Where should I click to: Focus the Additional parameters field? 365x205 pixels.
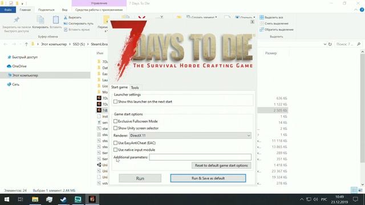point(200,157)
